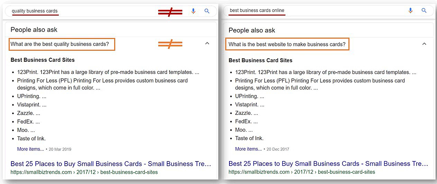Click magnifier search icon in left search bar
Image resolution: width=437 pixels, height=184 pixels.
coord(207,11)
